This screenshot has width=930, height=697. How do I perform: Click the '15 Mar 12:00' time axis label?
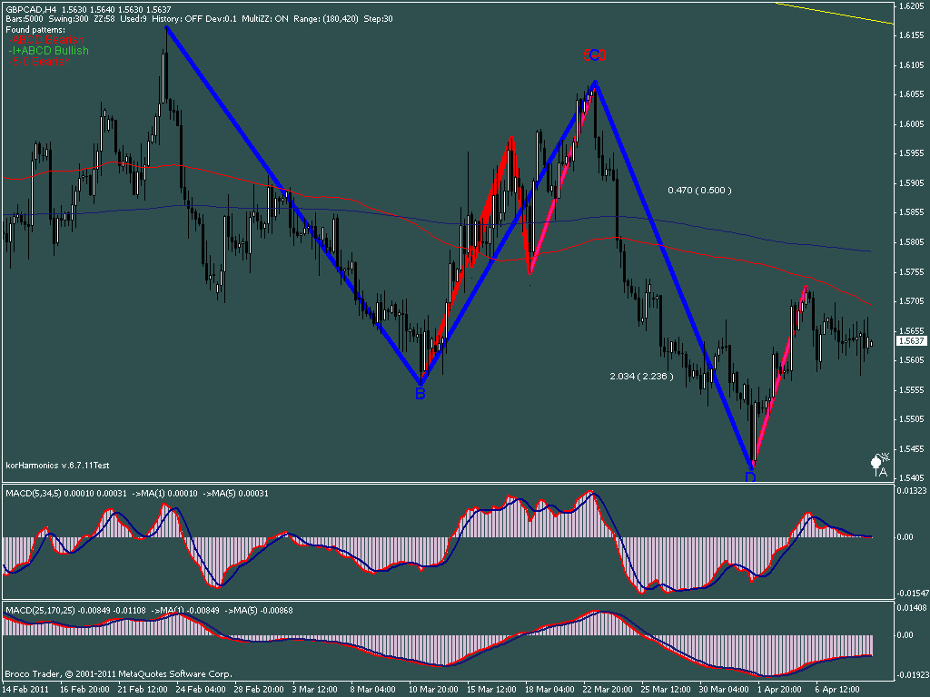tap(491, 690)
